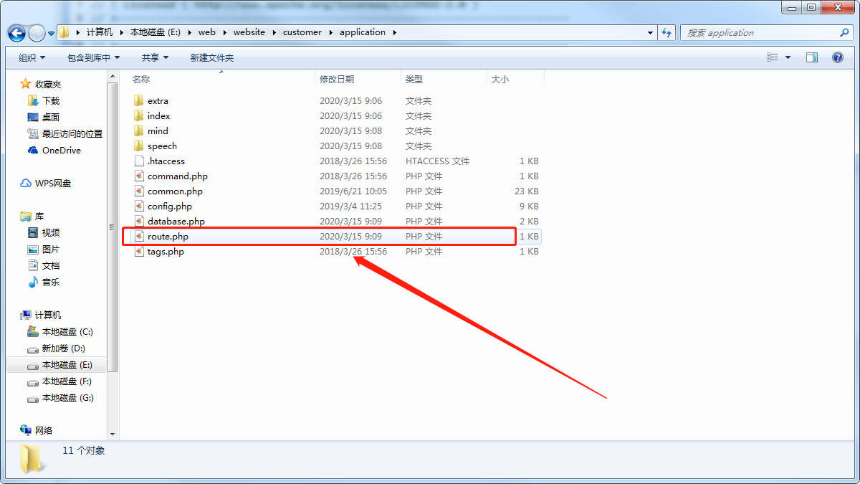Screen dimensions: 860x484
Task: Select the tags.php file icon
Action: coord(139,252)
